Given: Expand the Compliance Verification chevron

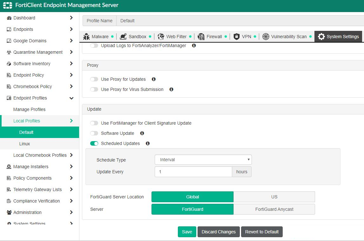Looking at the screenshot, I should coord(71,201).
